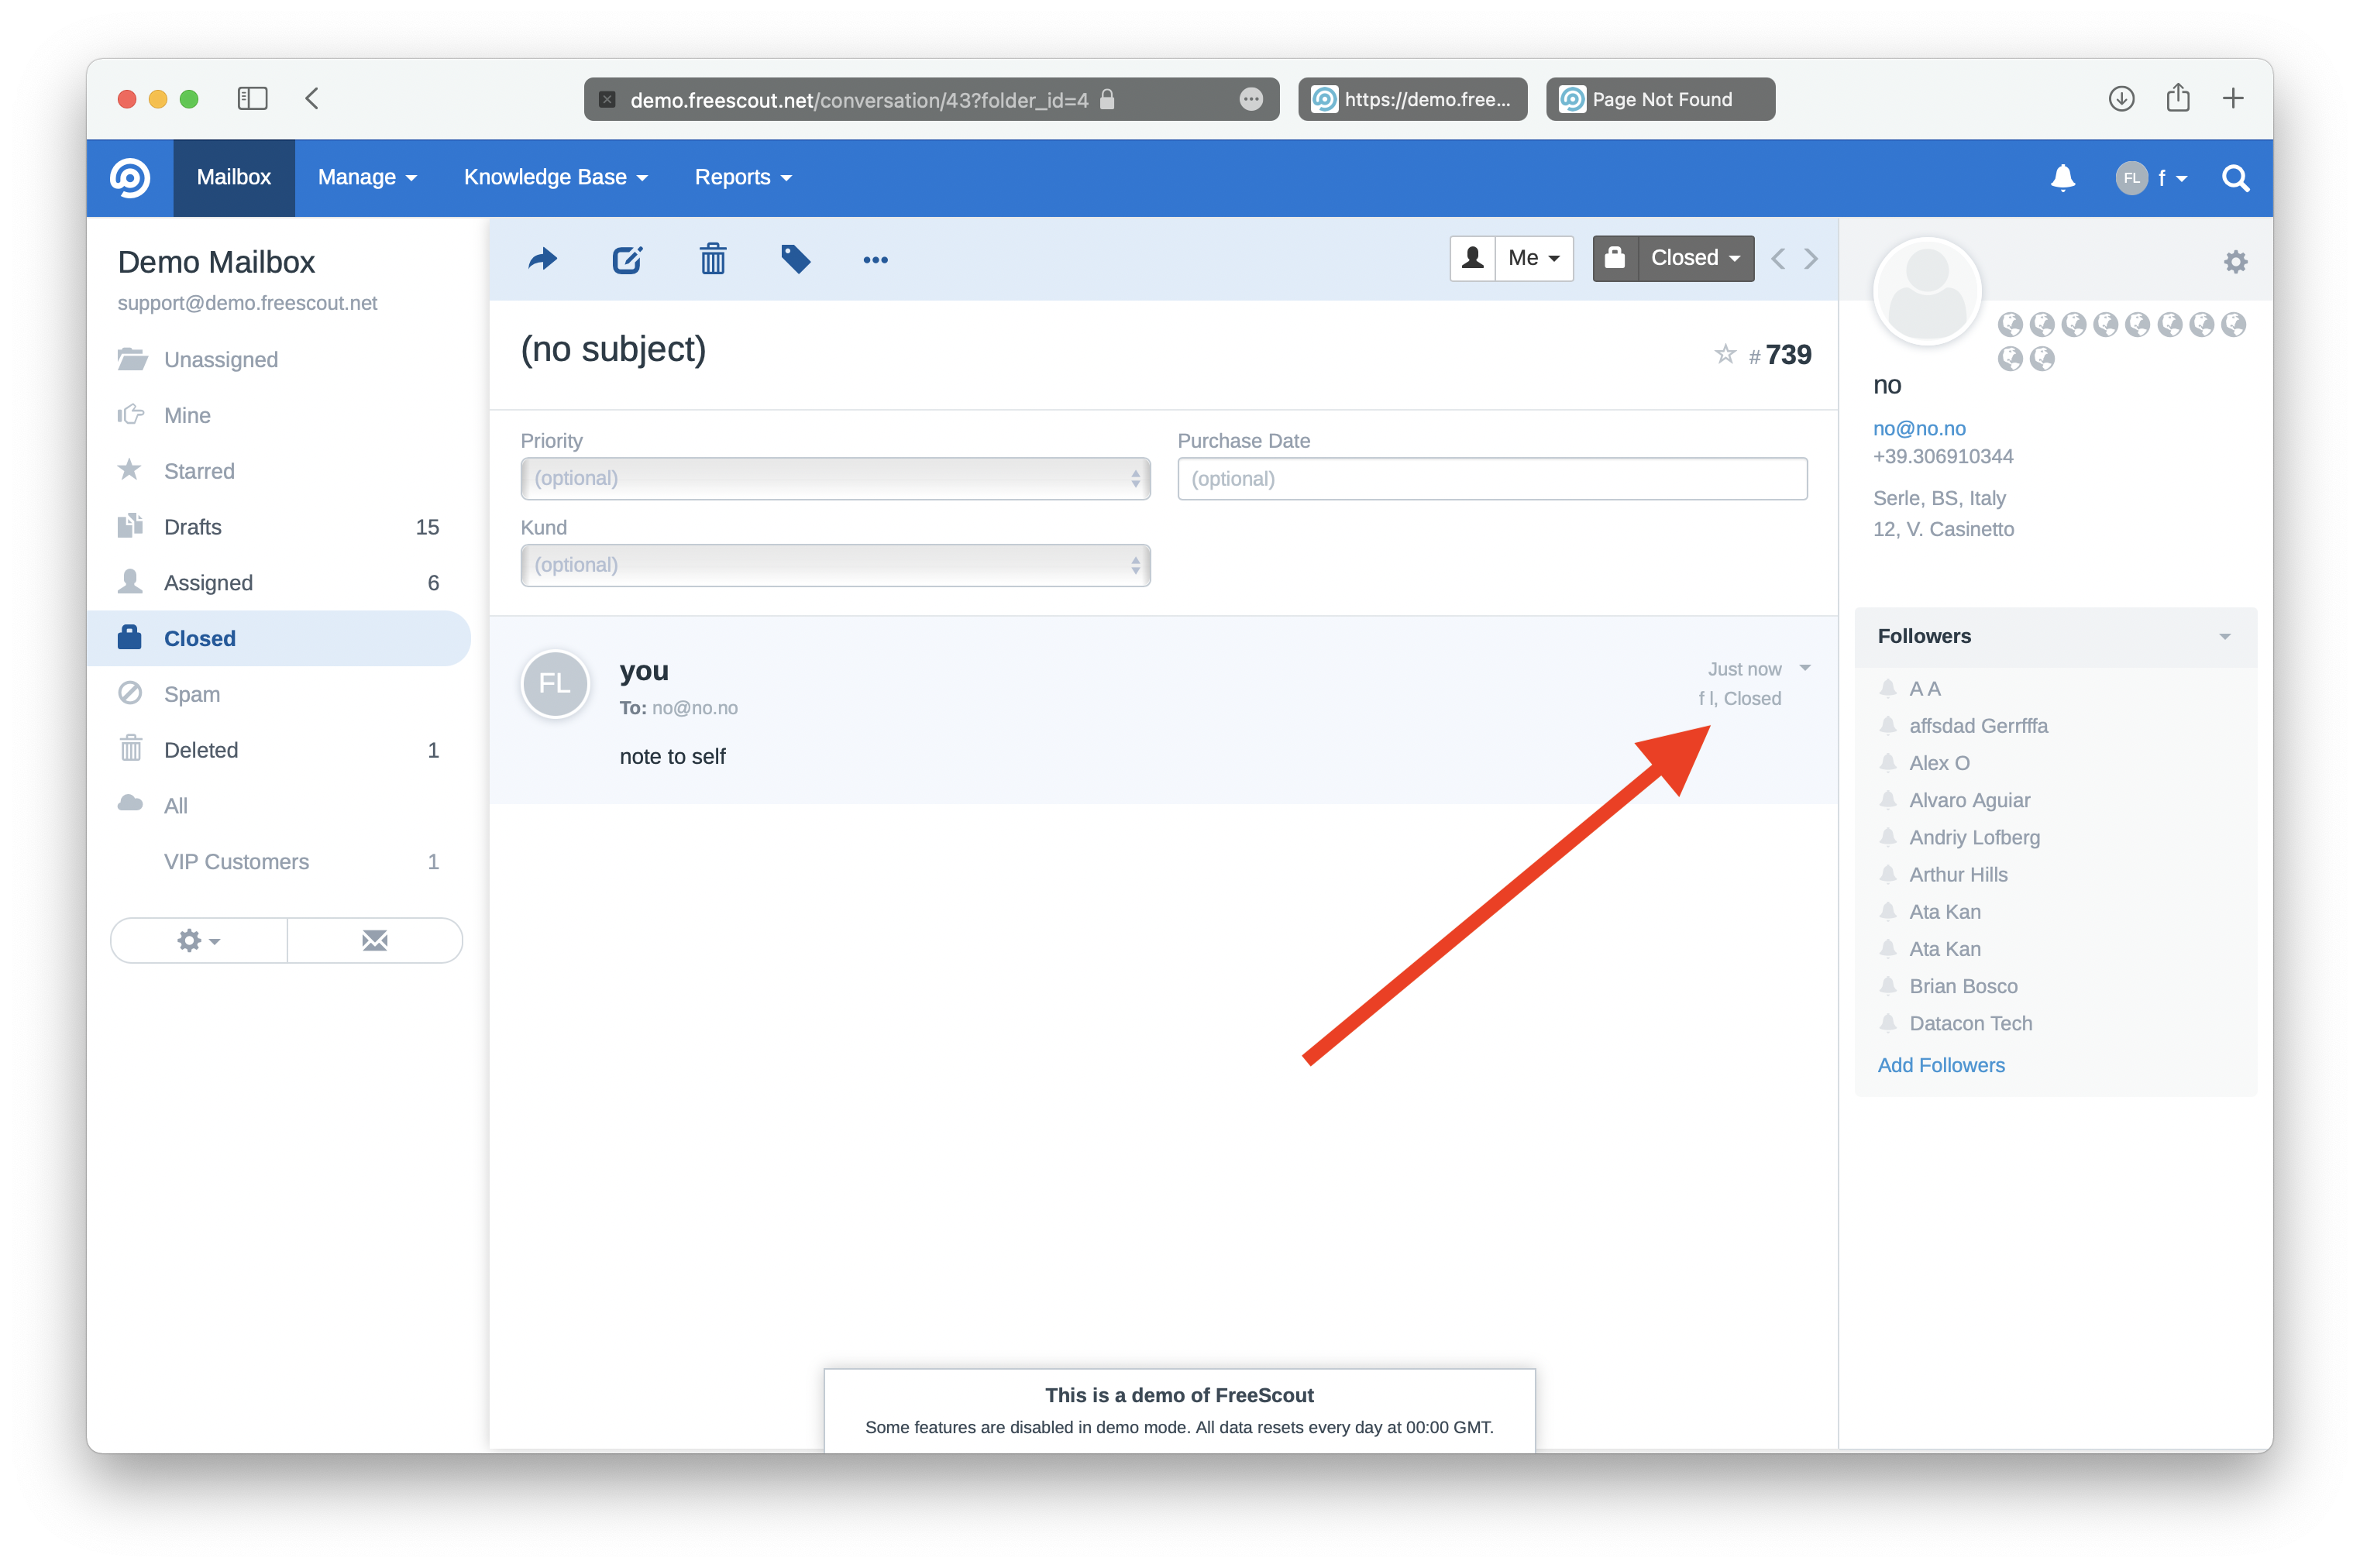Viewport: 2360px width, 1568px height.
Task: Click the reply arrow icon
Action: [542, 259]
